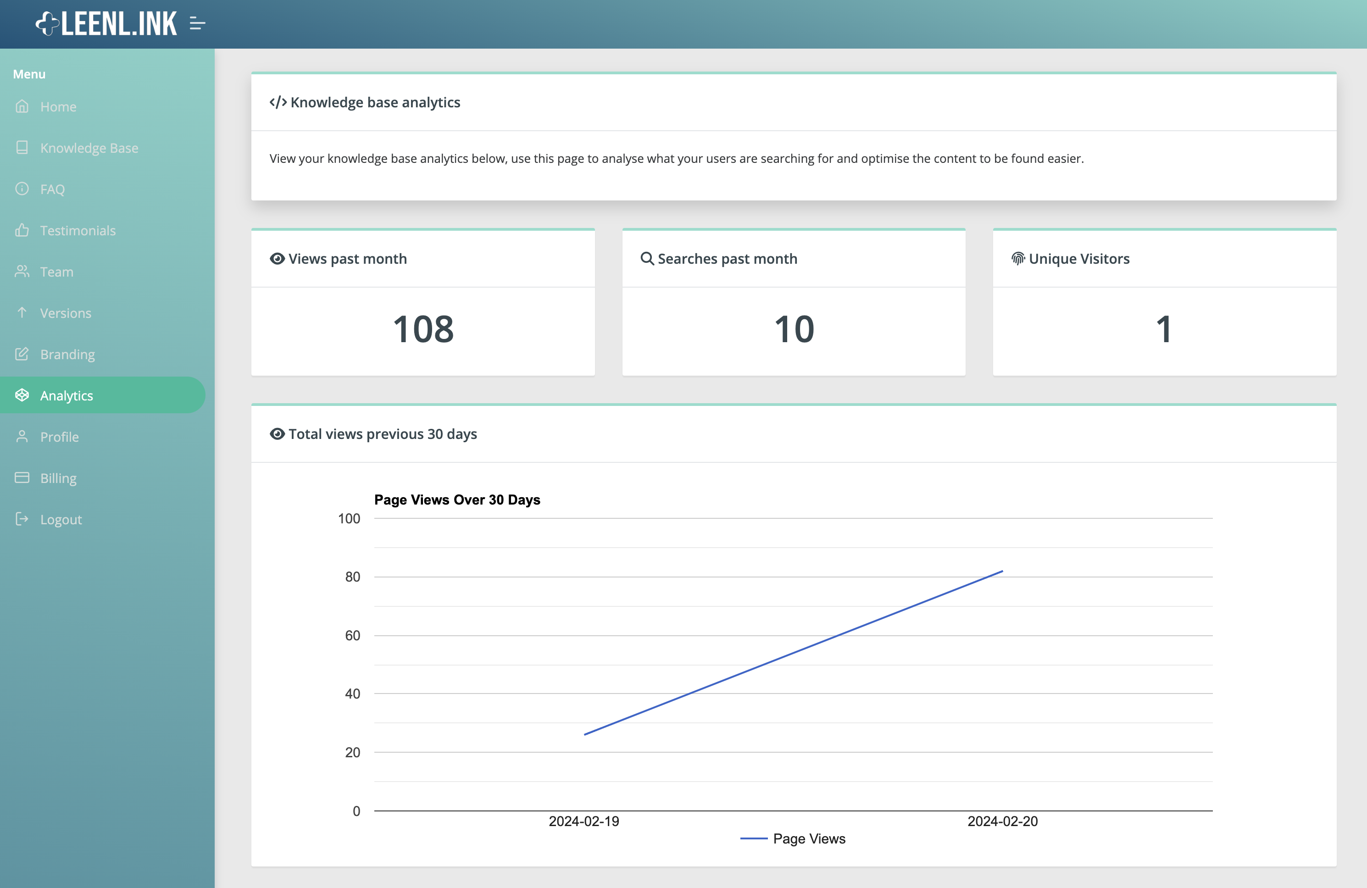This screenshot has height=888, width=1367.
Task: Click the code brackets icon beside Knowledge base analytics
Action: tap(278, 102)
